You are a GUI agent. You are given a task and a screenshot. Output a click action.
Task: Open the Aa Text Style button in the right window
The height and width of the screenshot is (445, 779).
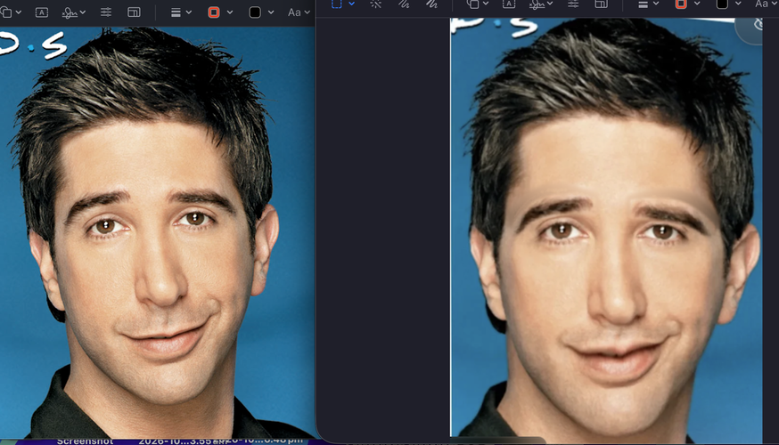point(761,4)
